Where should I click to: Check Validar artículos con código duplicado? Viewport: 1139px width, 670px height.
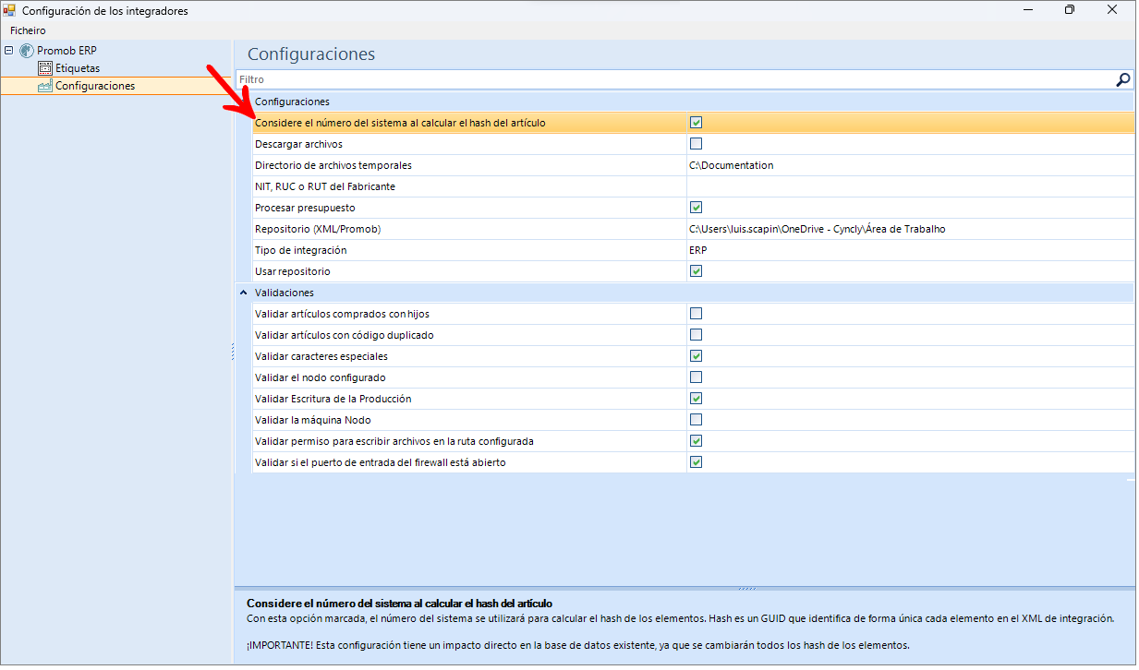click(697, 335)
